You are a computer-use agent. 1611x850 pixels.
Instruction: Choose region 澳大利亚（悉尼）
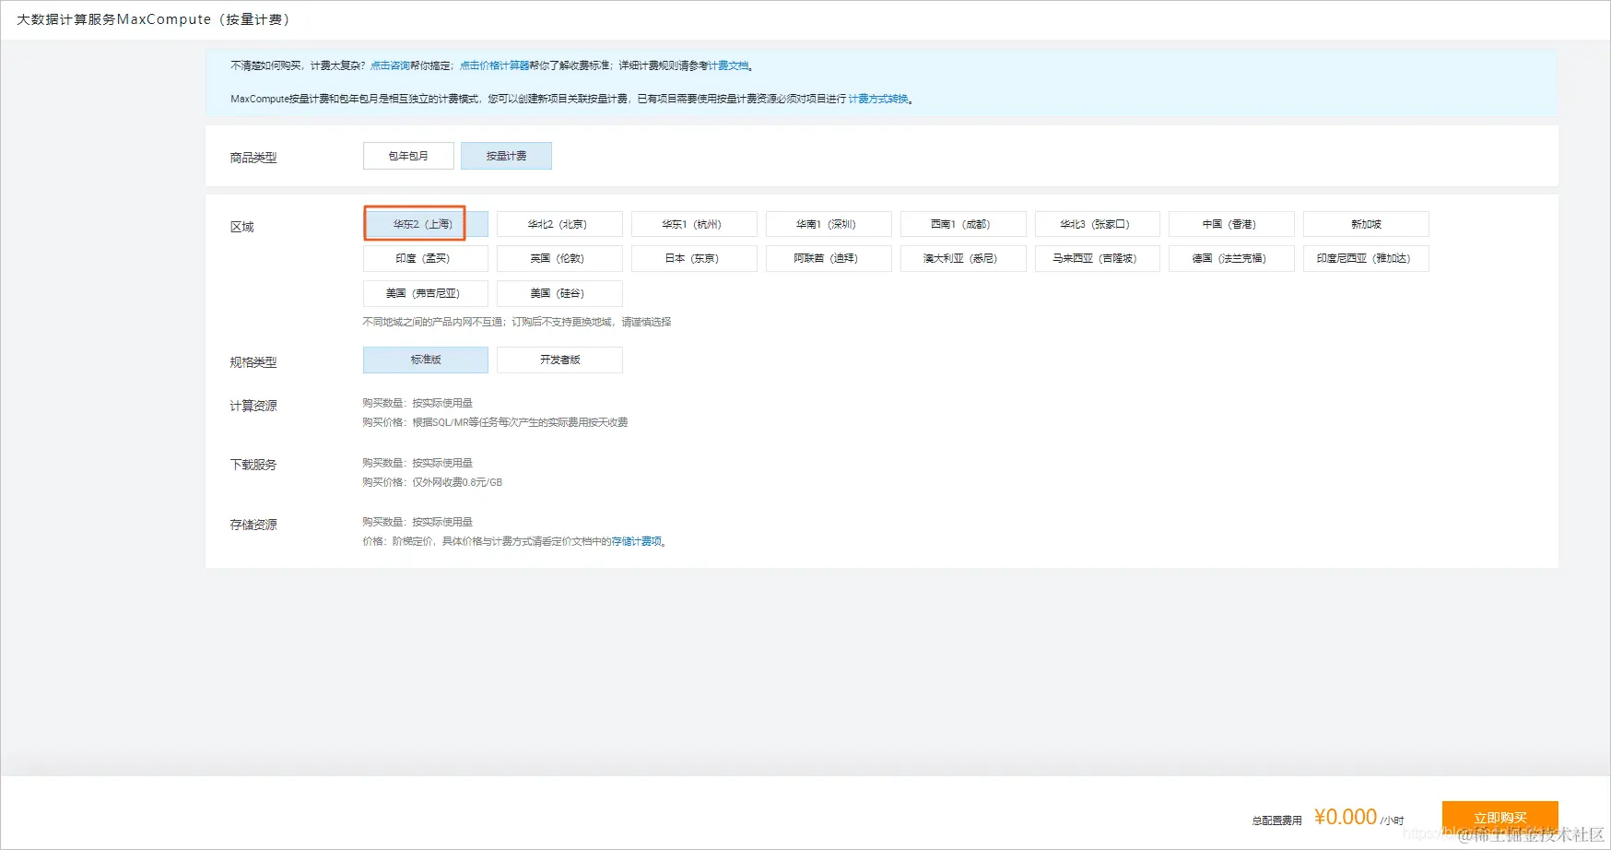pos(963,258)
